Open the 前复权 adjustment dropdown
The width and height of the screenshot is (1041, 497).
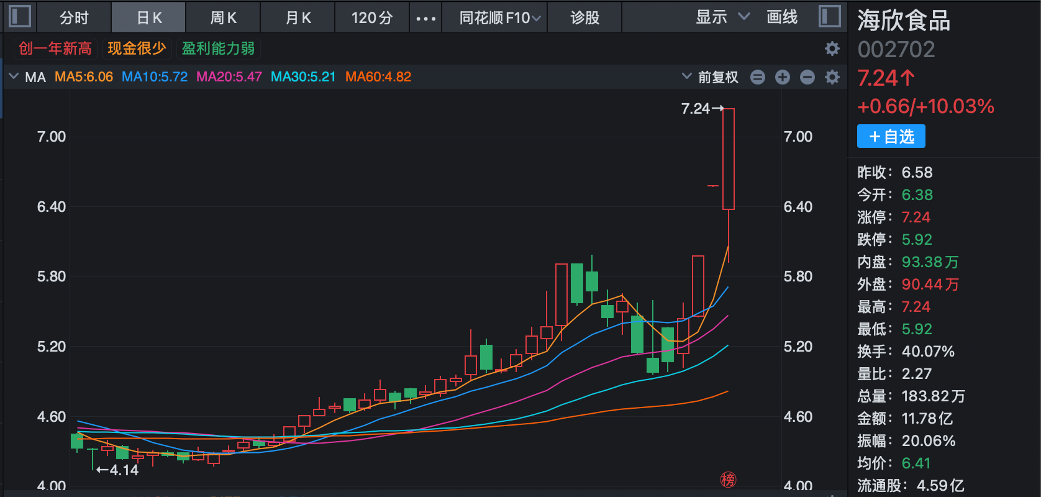(711, 77)
